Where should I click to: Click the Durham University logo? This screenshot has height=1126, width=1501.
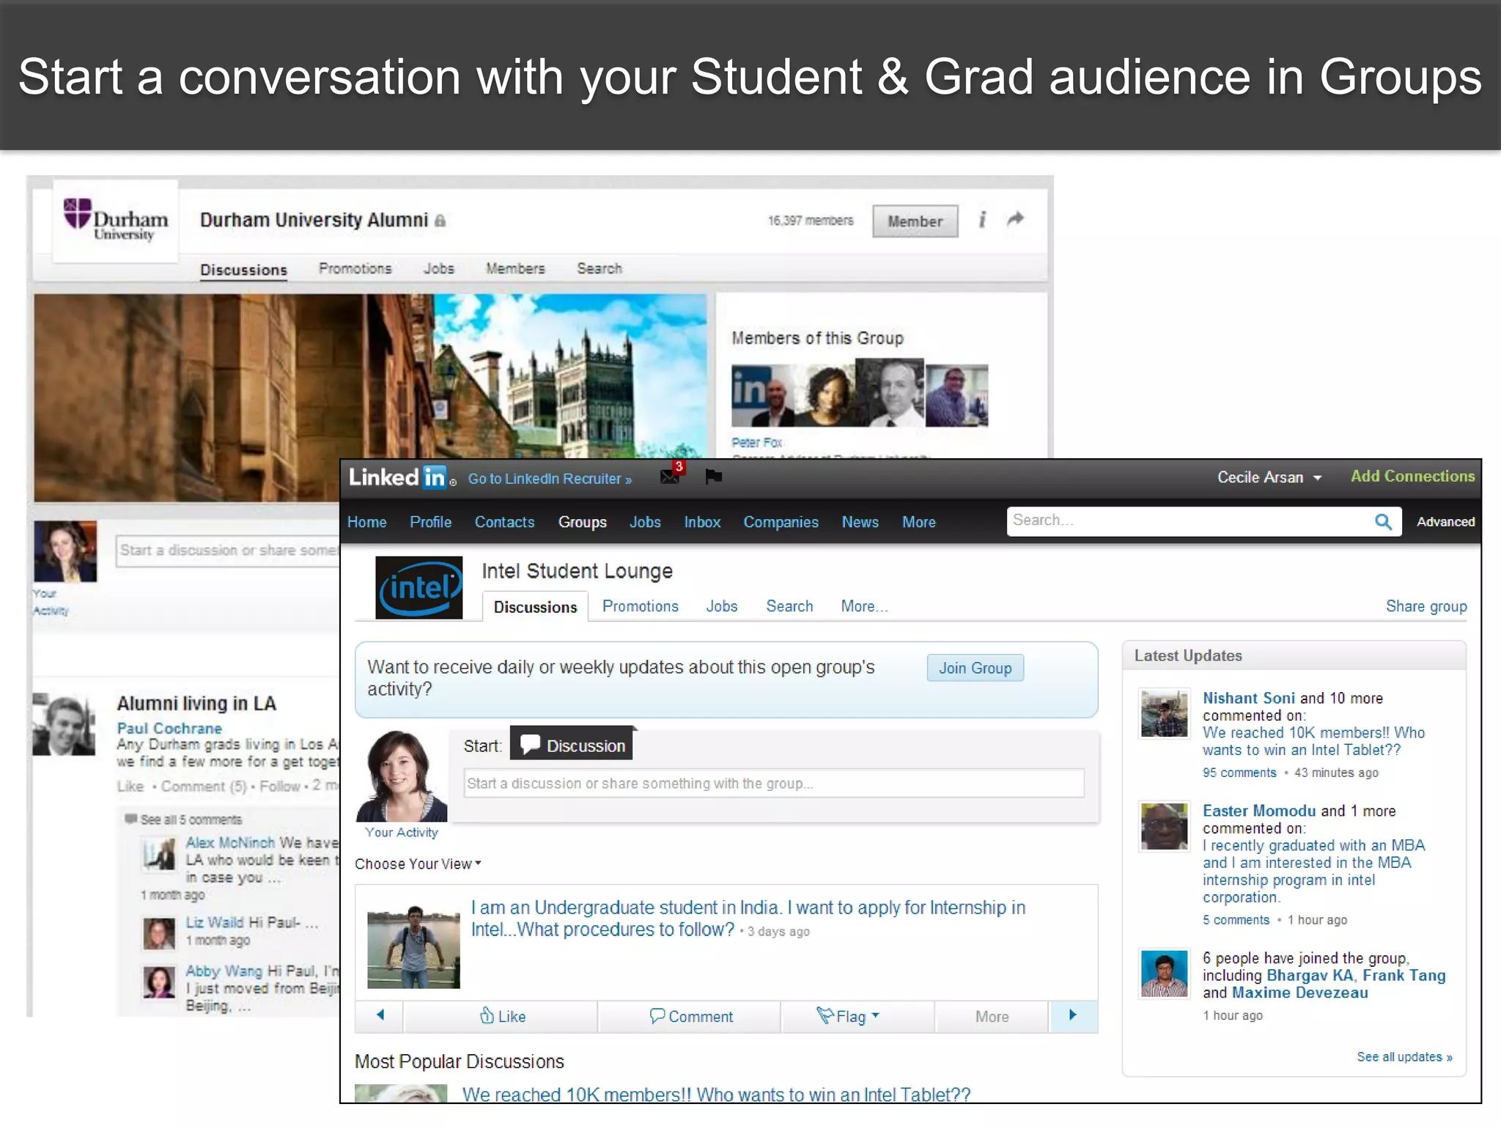coord(116,220)
